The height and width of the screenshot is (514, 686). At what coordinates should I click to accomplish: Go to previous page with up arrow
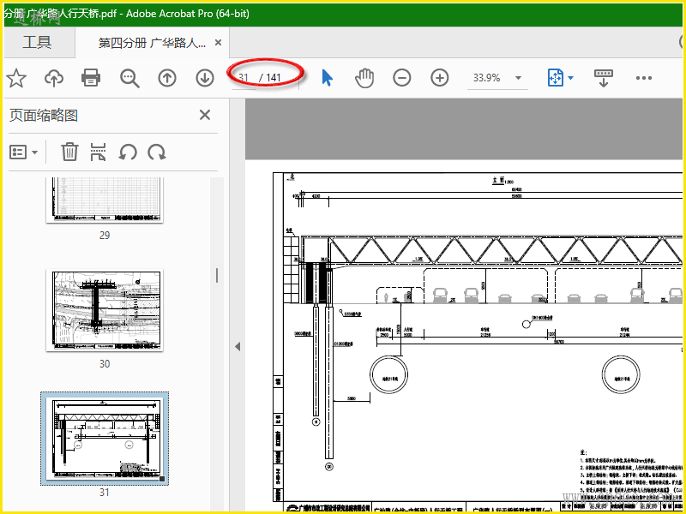167,78
